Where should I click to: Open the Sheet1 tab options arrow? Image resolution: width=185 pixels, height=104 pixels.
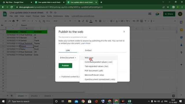point(26,96)
